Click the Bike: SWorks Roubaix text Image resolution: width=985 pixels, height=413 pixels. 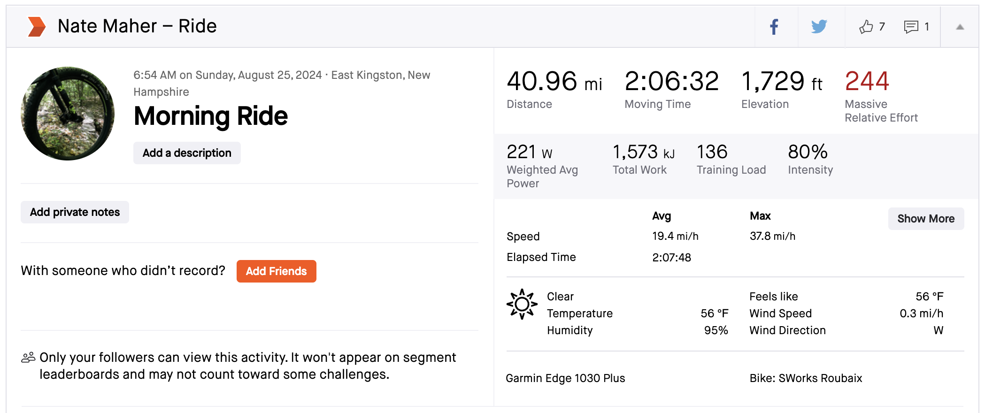(806, 378)
